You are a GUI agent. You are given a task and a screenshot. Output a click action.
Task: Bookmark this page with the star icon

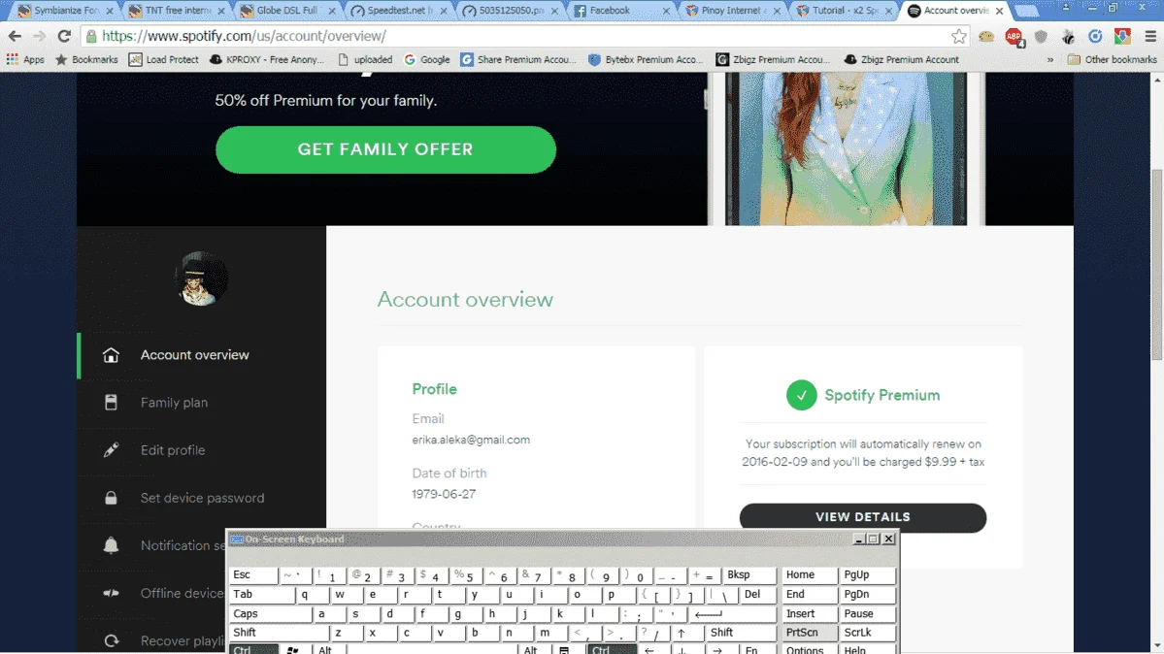point(958,36)
